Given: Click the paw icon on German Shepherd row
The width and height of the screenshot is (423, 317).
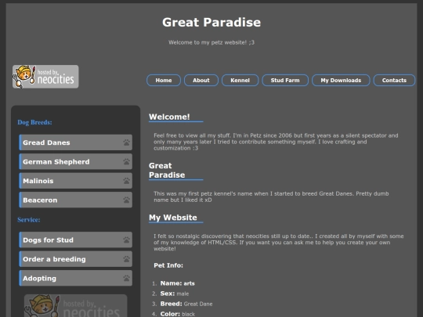Looking at the screenshot, I should (x=127, y=161).
